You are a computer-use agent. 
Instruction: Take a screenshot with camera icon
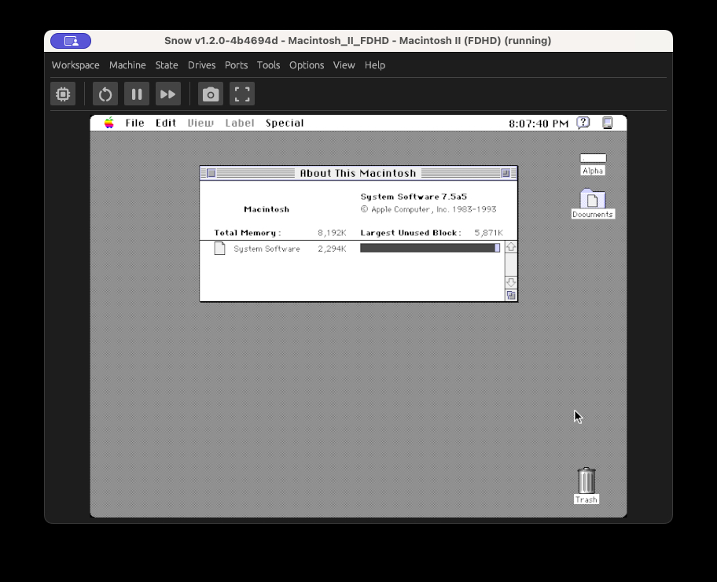pos(211,94)
